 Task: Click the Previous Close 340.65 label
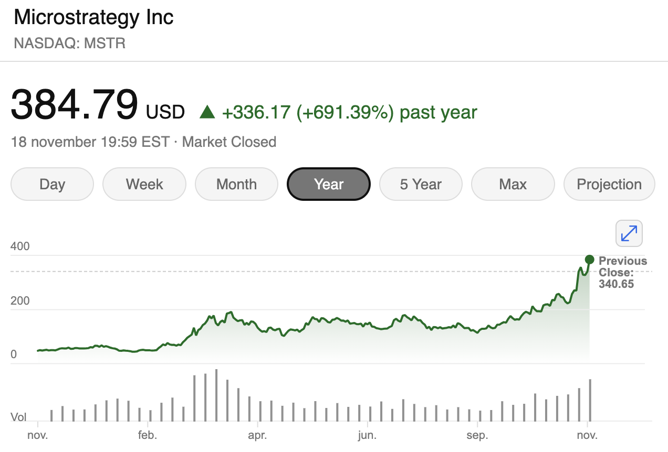[623, 273]
